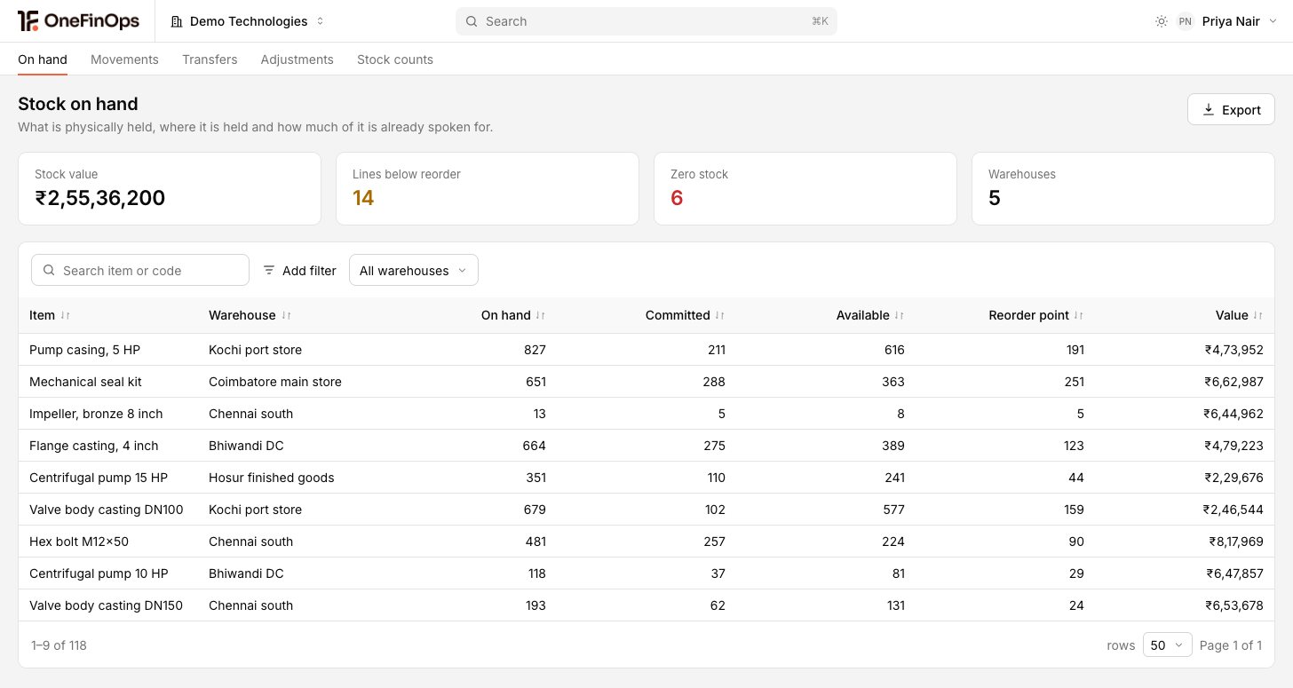This screenshot has width=1293, height=688.
Task: Open the Zero stock card
Action: click(x=805, y=188)
